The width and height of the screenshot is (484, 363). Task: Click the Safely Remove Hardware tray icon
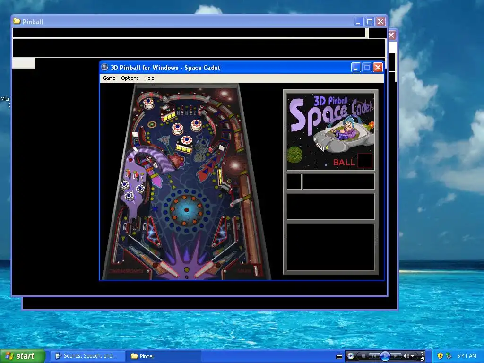pyautogui.click(x=449, y=356)
